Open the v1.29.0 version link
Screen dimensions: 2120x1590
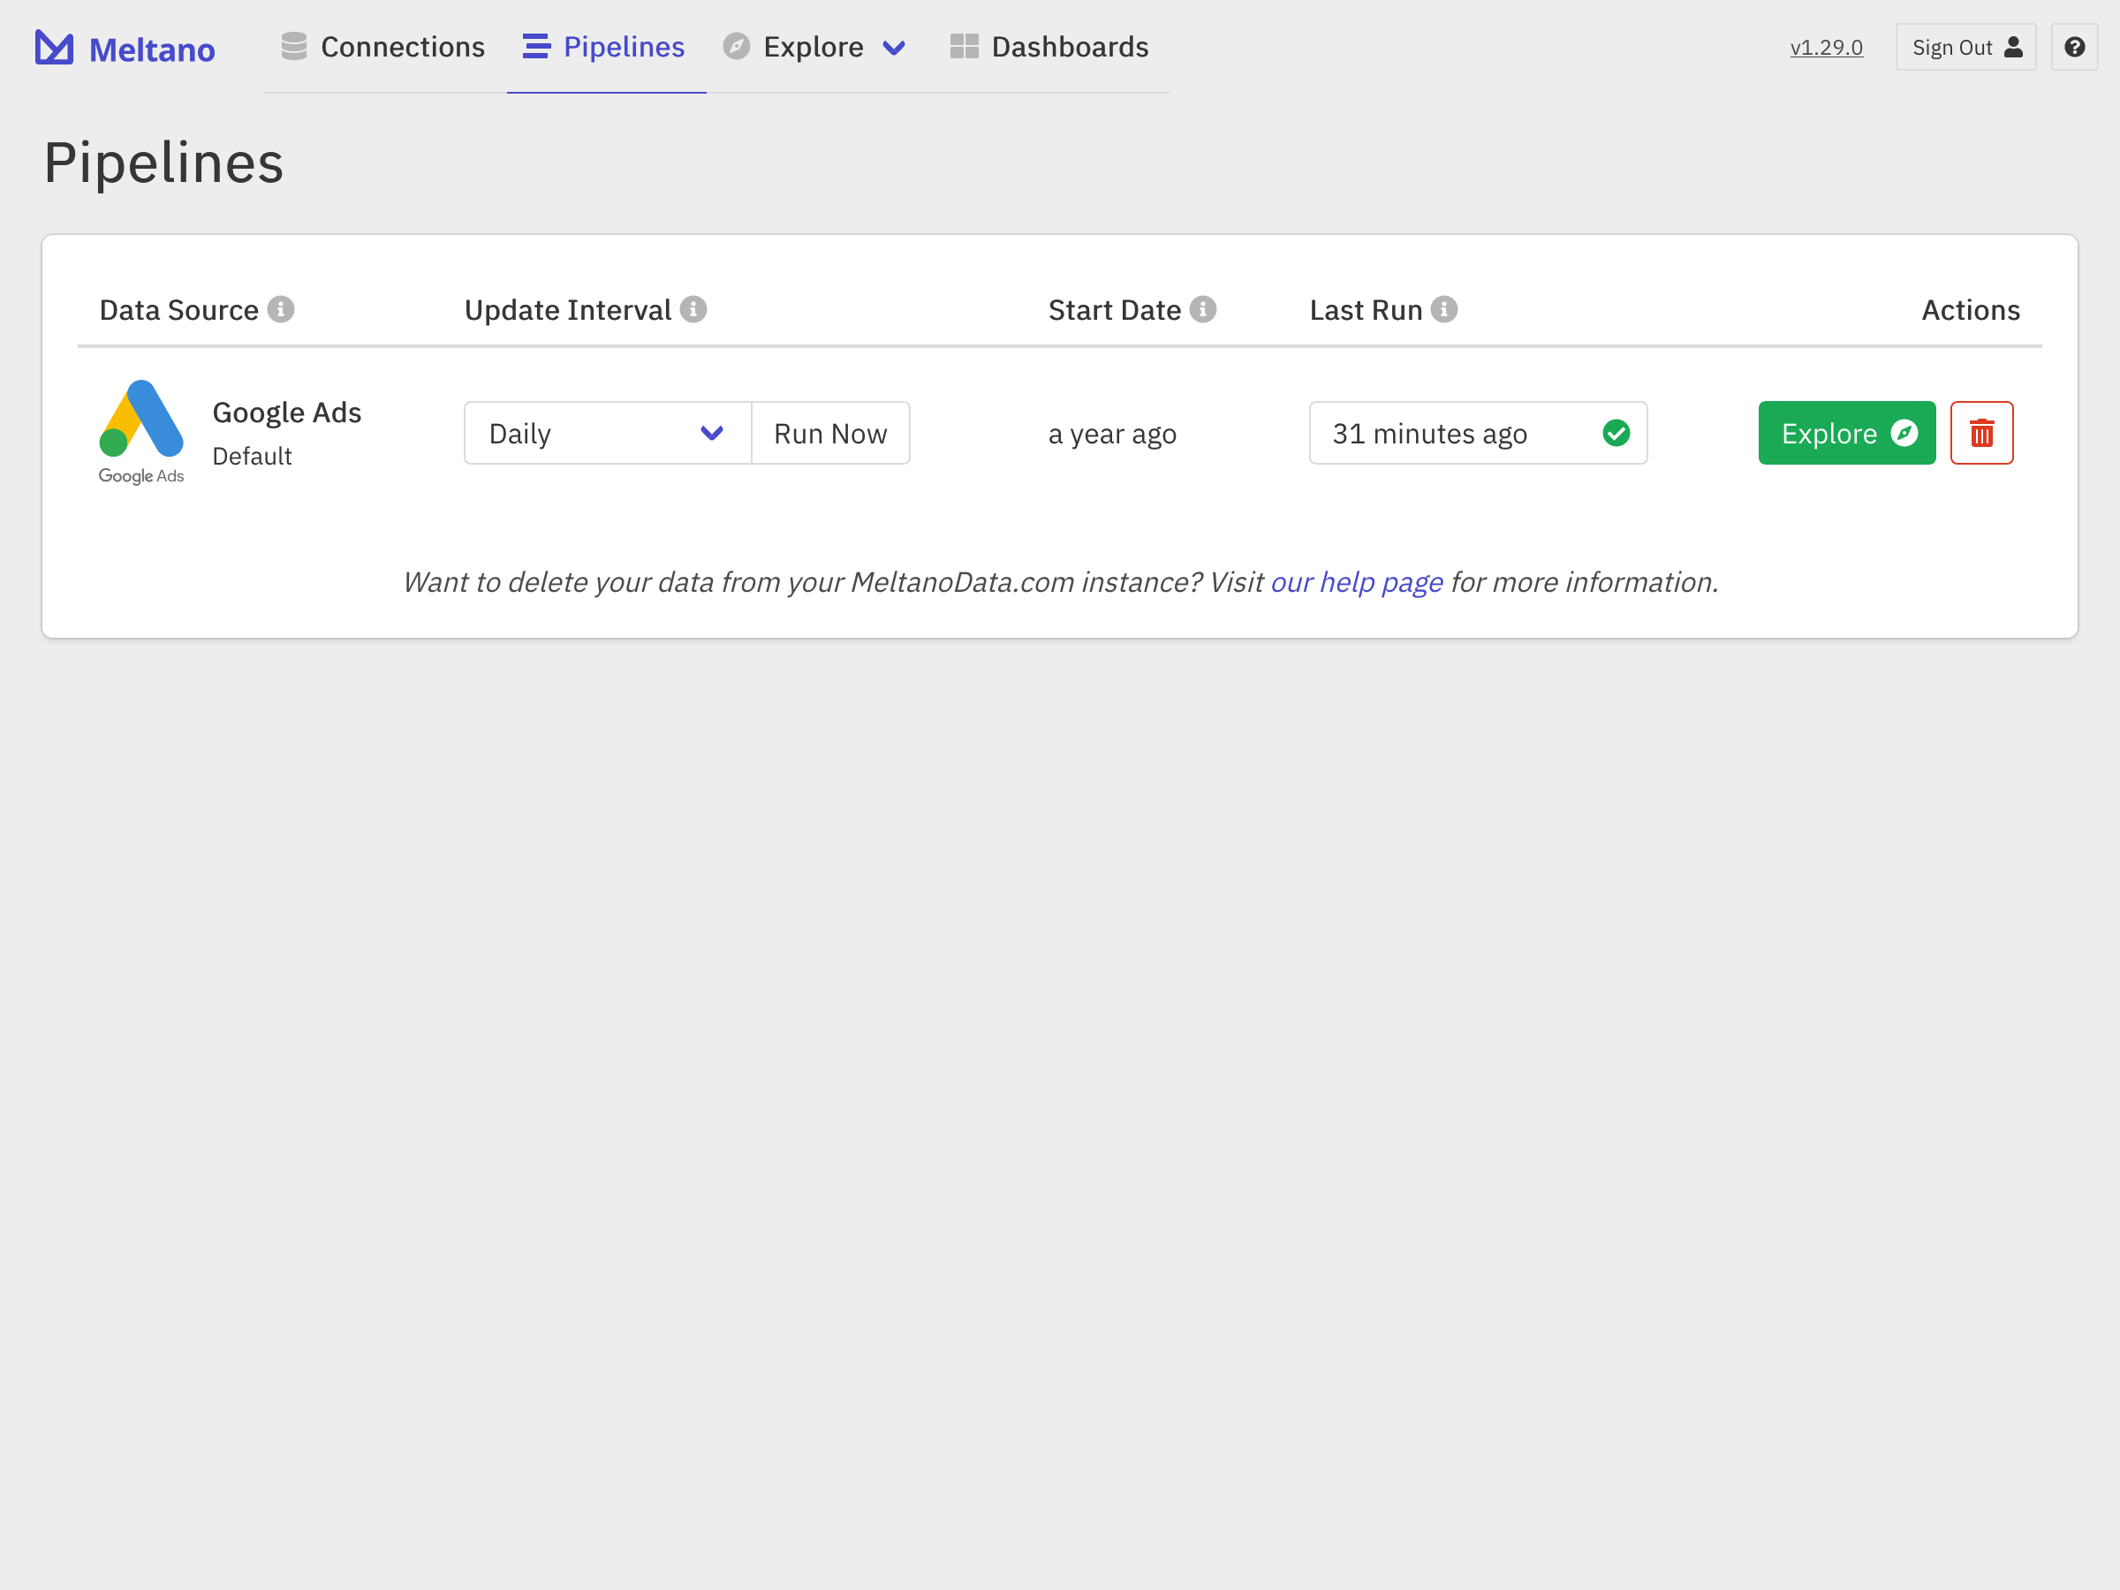pyautogui.click(x=1826, y=47)
